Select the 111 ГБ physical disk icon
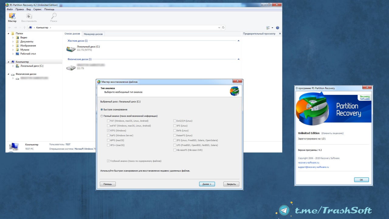Viewport: 389px width, 219px height. [x=71, y=68]
